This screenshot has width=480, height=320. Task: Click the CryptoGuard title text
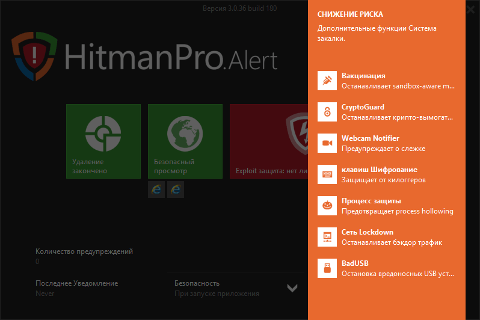(x=363, y=107)
